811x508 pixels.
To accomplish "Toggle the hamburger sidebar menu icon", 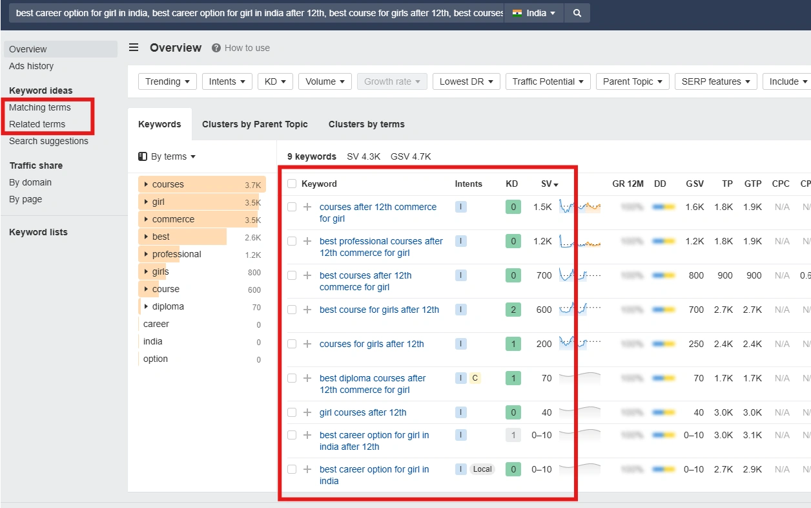I will 134,47.
